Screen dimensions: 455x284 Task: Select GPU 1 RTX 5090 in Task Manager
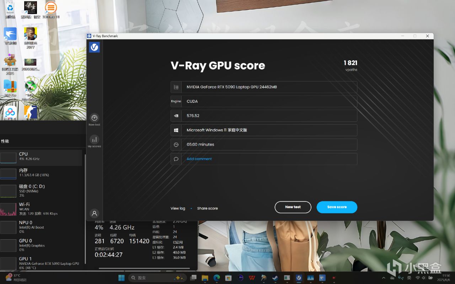point(41,263)
